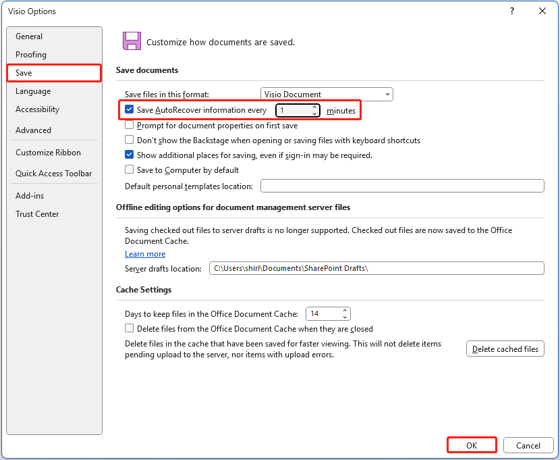Enable Prompt for document properties on first save

(129, 125)
